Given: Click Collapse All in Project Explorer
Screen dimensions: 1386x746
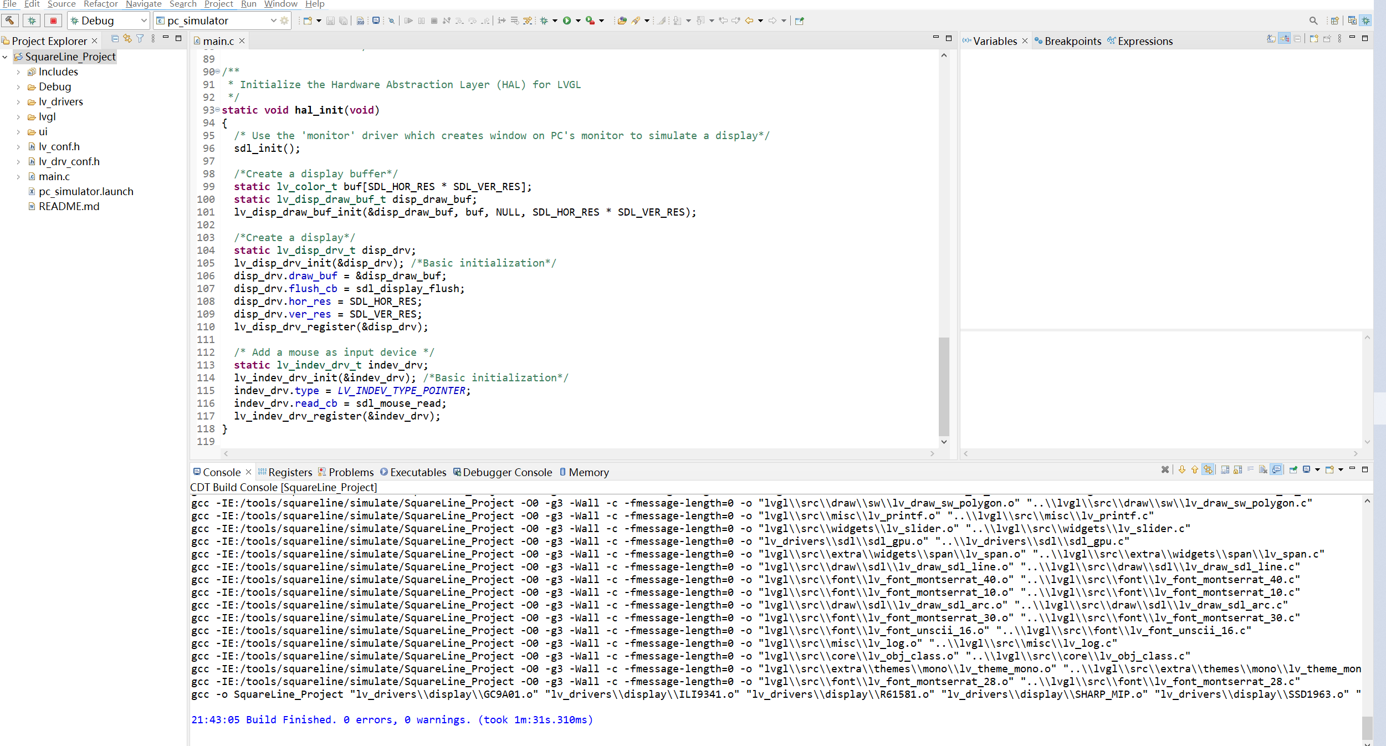Looking at the screenshot, I should (115, 39).
